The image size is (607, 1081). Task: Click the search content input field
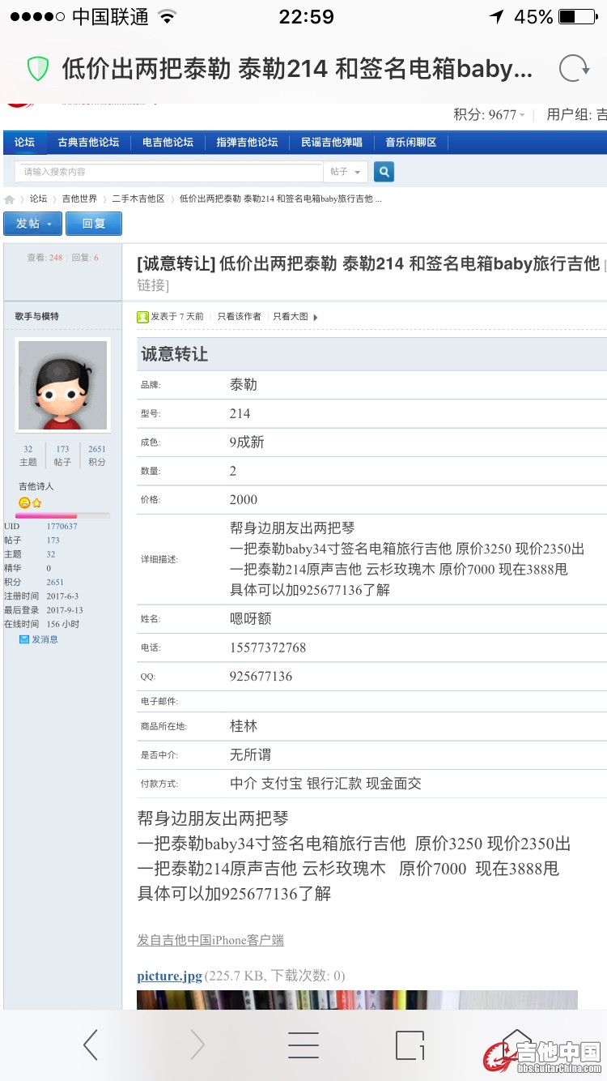point(168,172)
